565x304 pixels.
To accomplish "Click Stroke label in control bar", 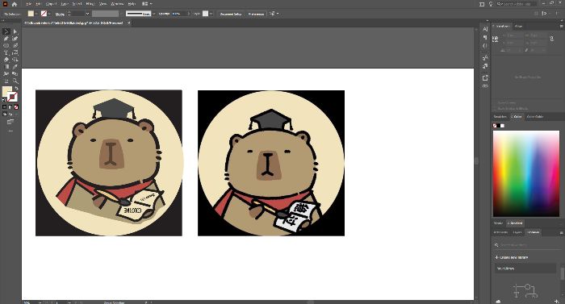I will 60,14.
